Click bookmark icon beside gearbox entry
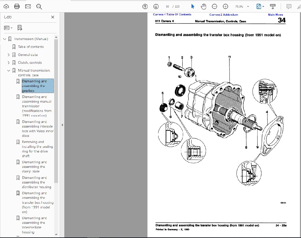301x238 pixels. [x=18, y=81]
